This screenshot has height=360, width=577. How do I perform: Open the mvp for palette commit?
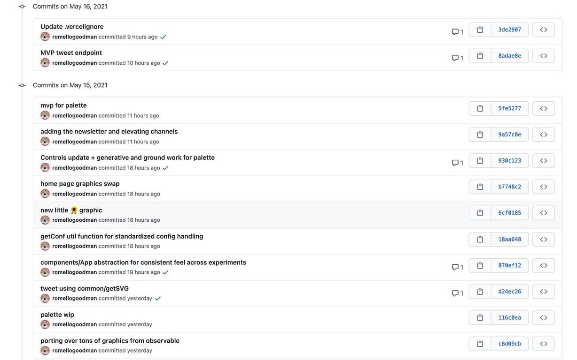tap(63, 105)
